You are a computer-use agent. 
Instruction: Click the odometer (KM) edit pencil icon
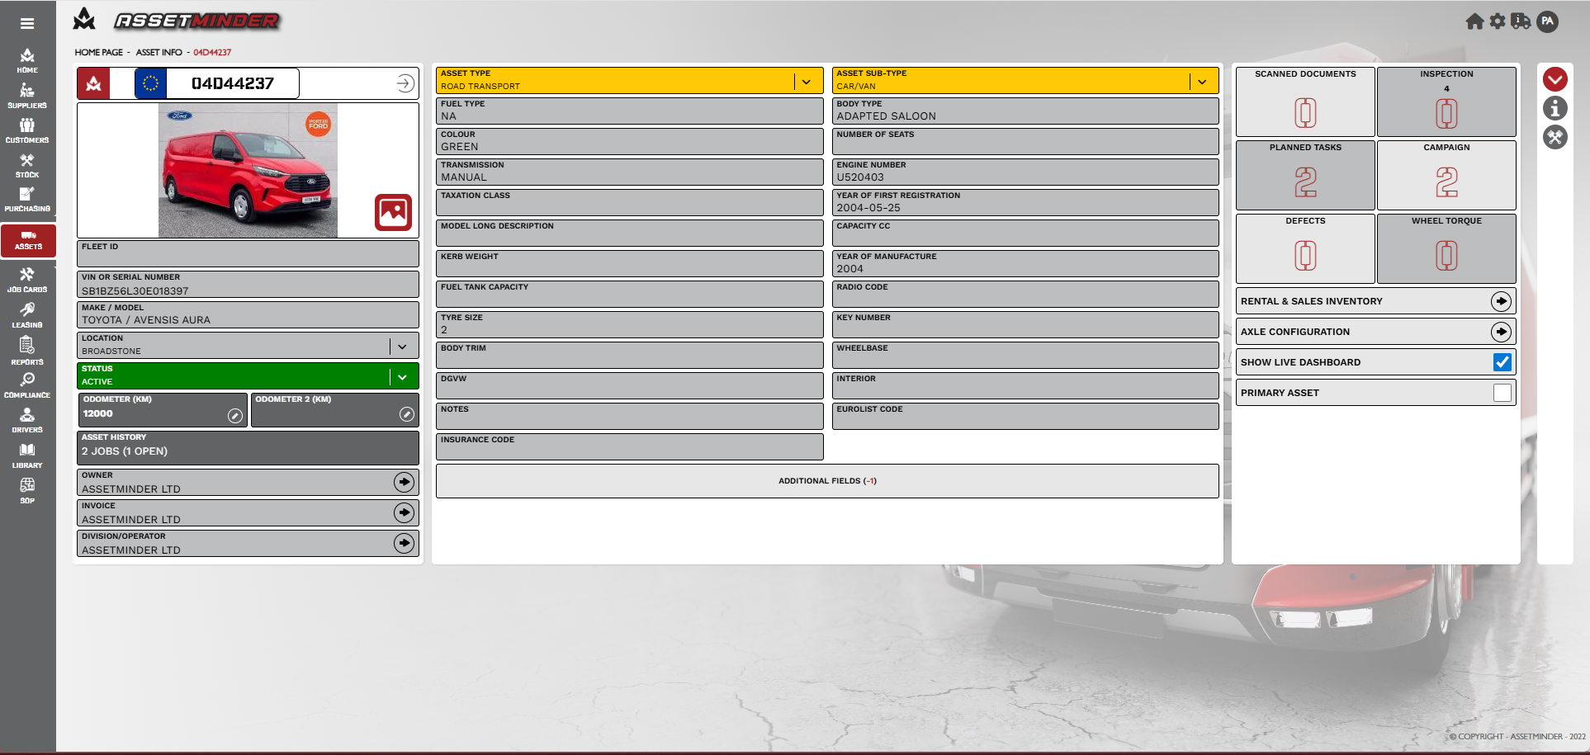(x=235, y=416)
